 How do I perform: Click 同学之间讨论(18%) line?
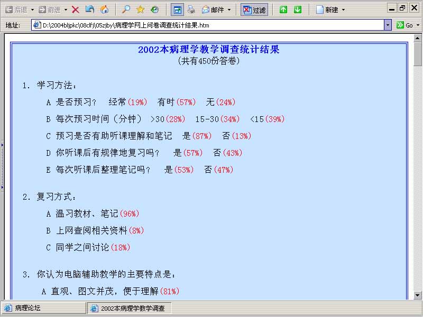point(88,247)
